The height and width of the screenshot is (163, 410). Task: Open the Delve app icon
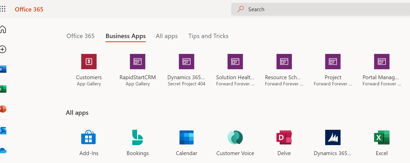point(284,137)
